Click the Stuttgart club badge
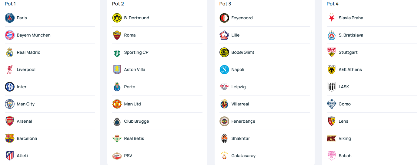 click(332, 52)
